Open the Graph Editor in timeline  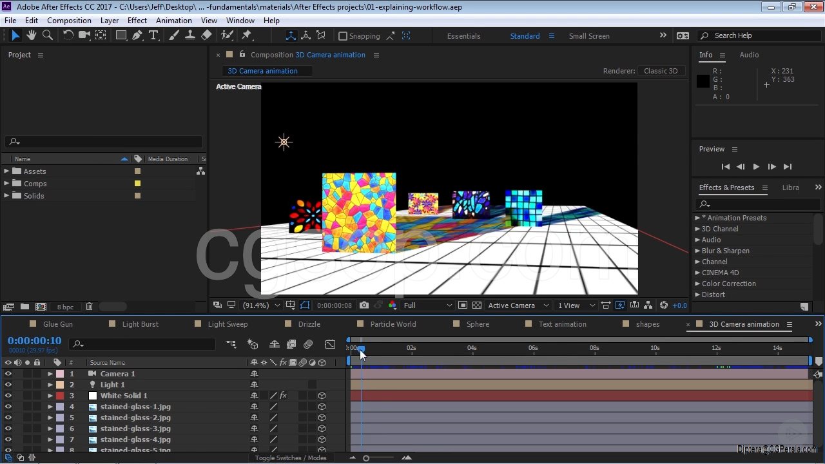point(330,345)
